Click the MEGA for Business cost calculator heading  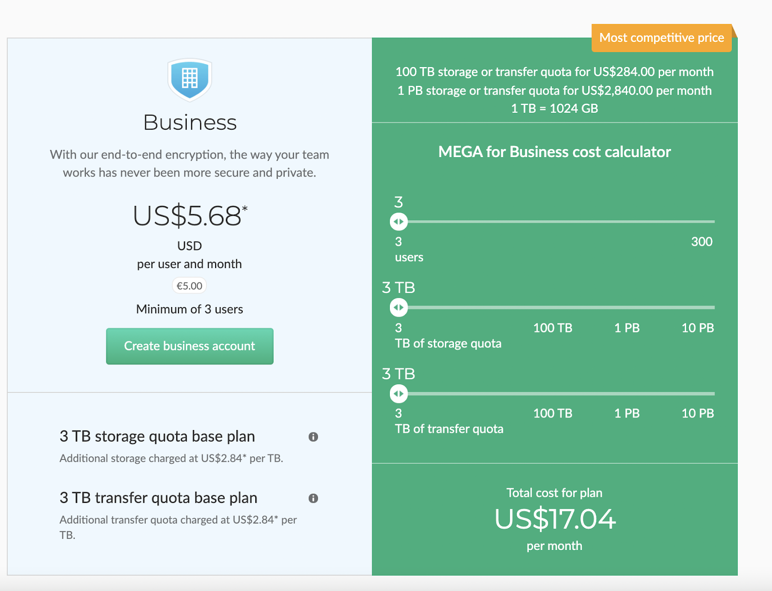tap(554, 152)
